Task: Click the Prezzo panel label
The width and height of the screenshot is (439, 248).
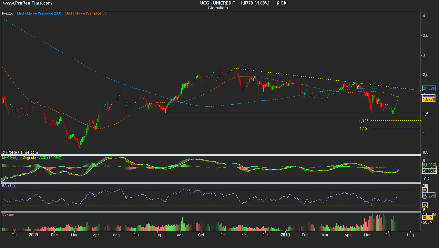Action: [x=8, y=14]
